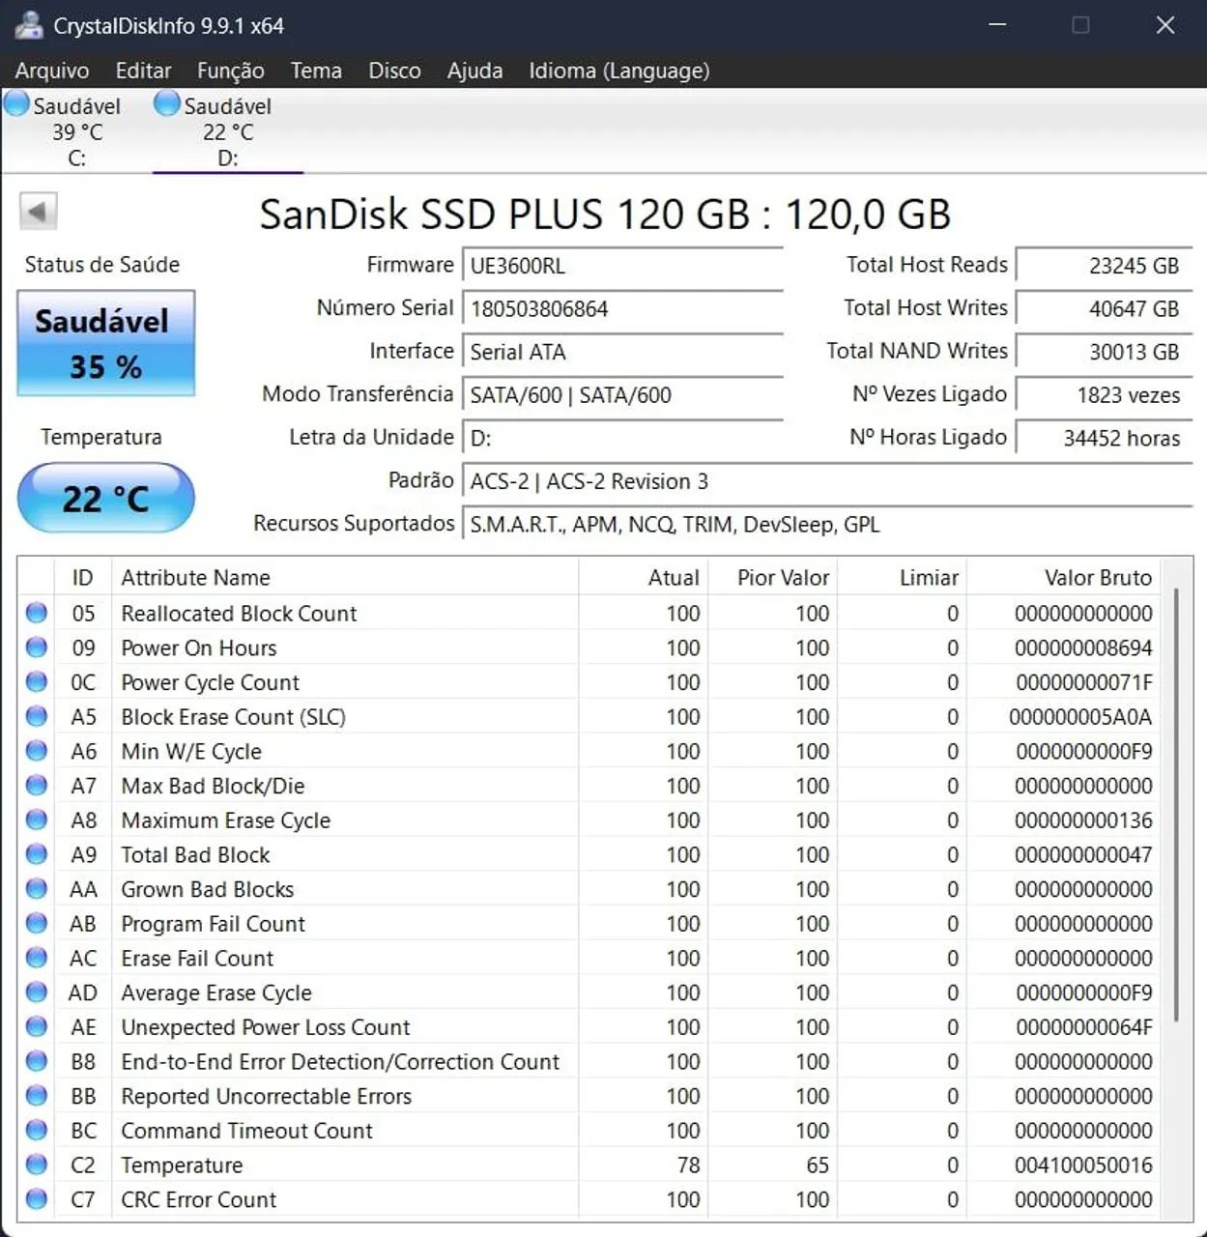1207x1237 pixels.
Task: Open the Tema menu
Action: [316, 71]
